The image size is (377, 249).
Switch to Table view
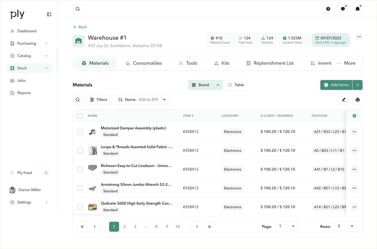point(236,85)
